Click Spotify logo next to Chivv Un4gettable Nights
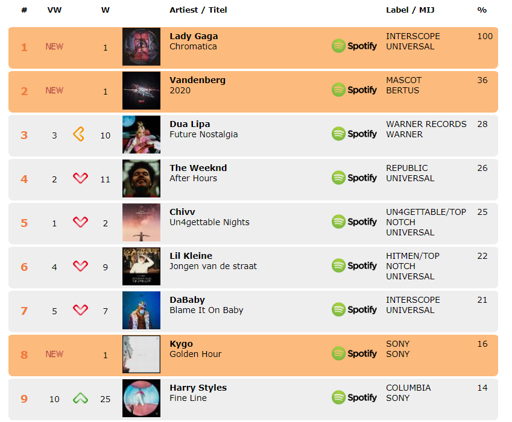This screenshot has width=512, height=422. click(354, 222)
